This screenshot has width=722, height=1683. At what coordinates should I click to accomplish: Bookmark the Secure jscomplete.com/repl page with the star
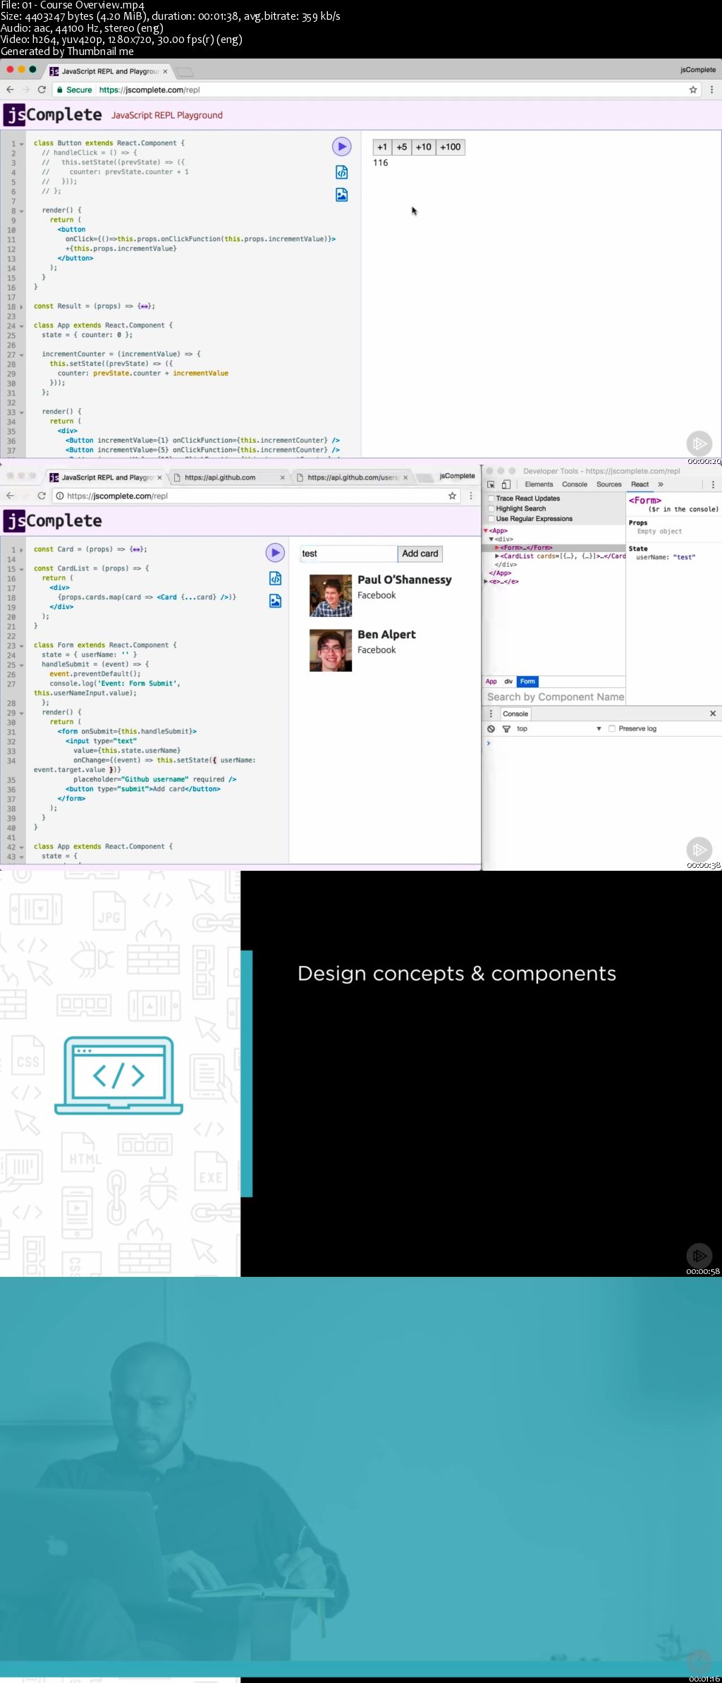tap(693, 90)
